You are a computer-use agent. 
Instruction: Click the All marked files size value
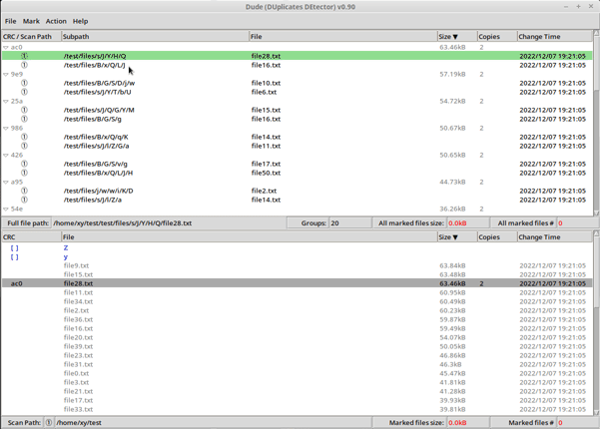pos(467,222)
